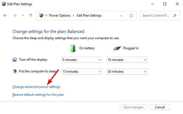
Task: Go up one level with up arrow
Action: click(x=31, y=16)
